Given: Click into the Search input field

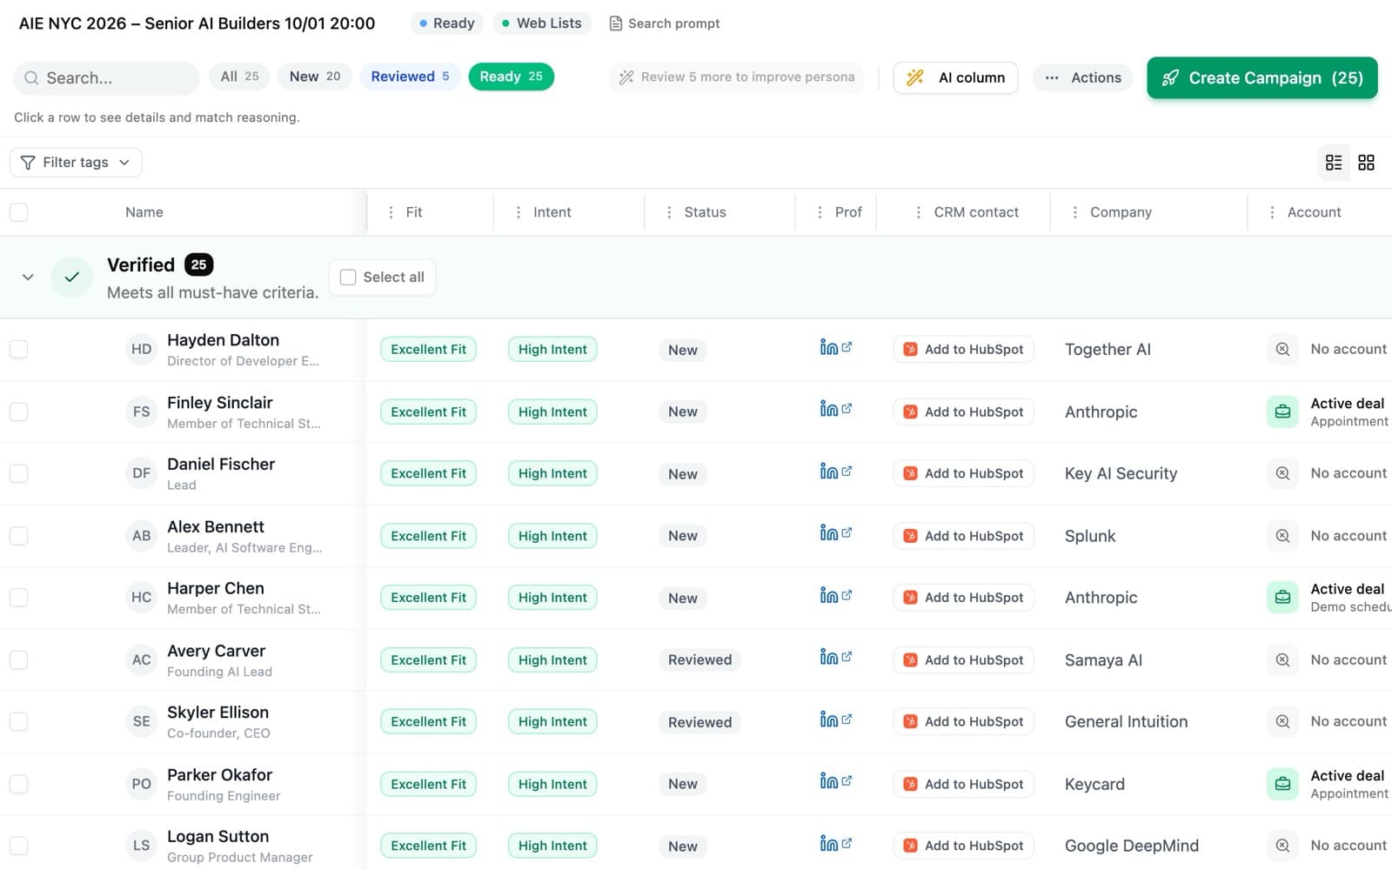Looking at the screenshot, I should click(106, 78).
